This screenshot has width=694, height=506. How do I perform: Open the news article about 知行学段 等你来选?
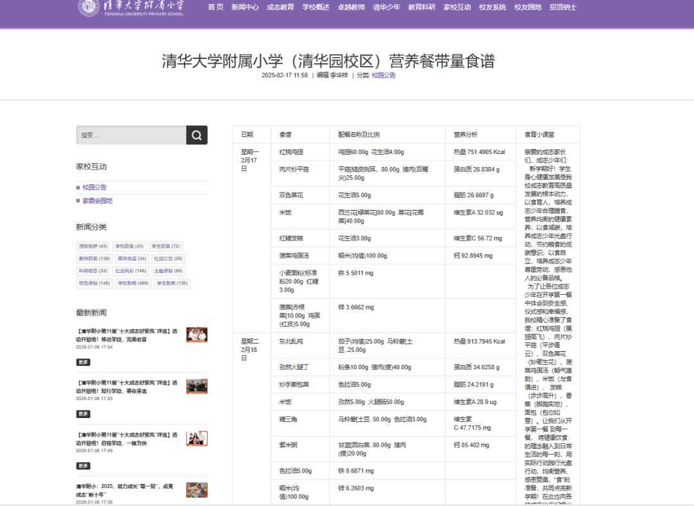[x=127, y=387]
